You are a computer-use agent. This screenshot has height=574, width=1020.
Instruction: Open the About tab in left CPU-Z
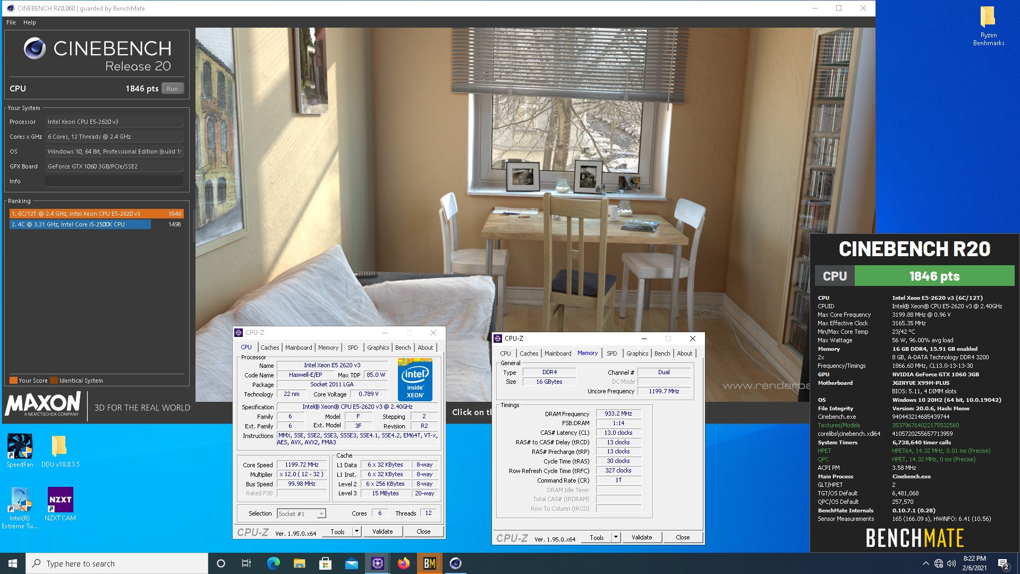pyautogui.click(x=426, y=348)
